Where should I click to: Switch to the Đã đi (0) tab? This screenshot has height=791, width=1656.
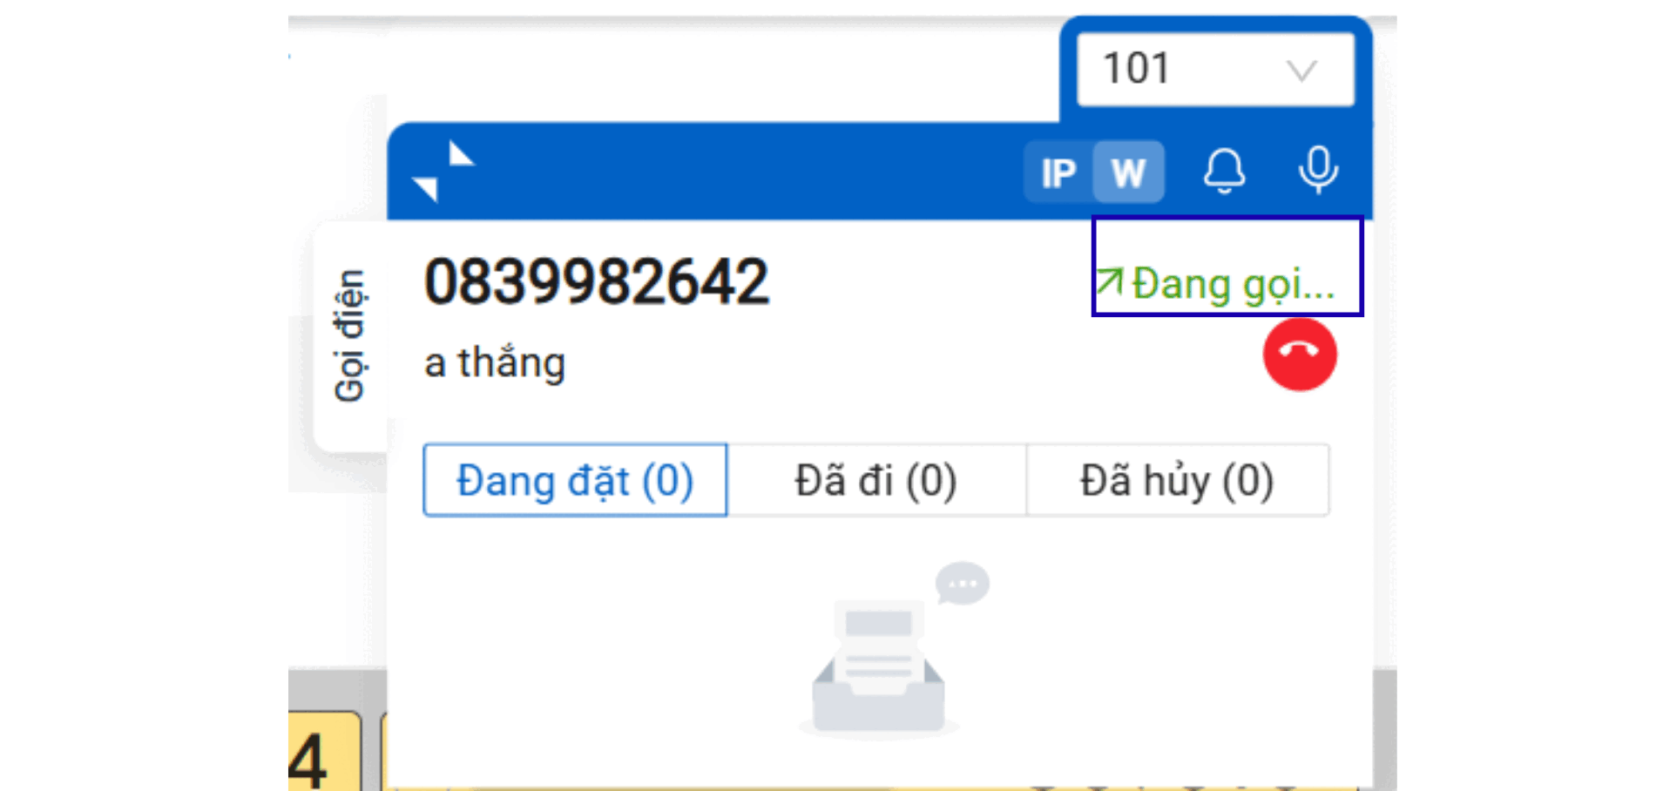[x=875, y=481]
